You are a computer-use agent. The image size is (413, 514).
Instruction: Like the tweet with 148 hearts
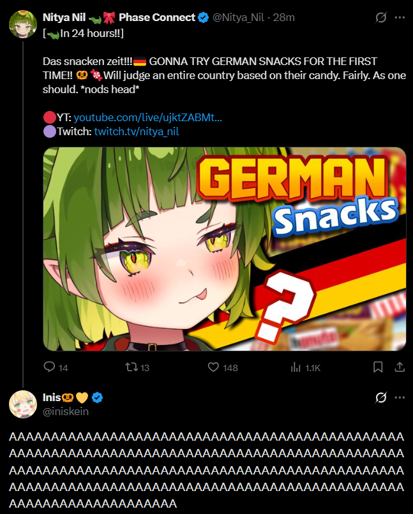click(213, 367)
